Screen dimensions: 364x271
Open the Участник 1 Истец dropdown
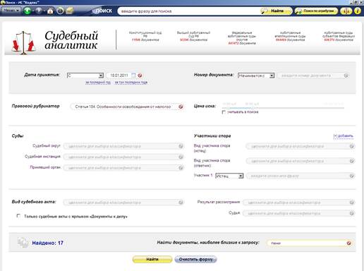[229, 176]
